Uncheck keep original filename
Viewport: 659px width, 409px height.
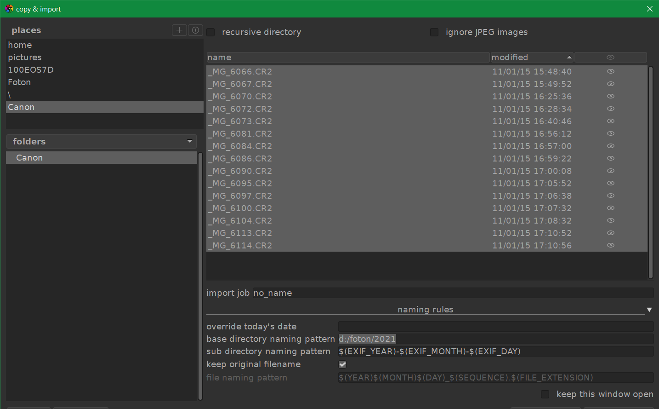(x=342, y=364)
